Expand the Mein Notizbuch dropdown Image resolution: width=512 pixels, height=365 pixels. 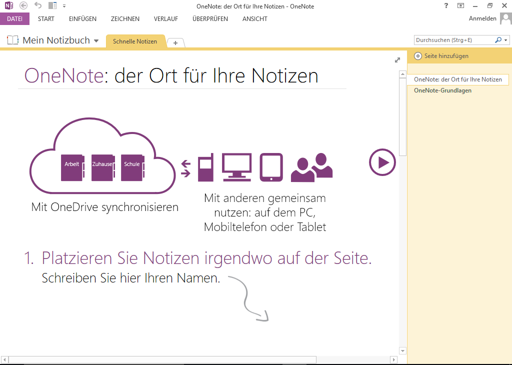pyautogui.click(x=96, y=40)
